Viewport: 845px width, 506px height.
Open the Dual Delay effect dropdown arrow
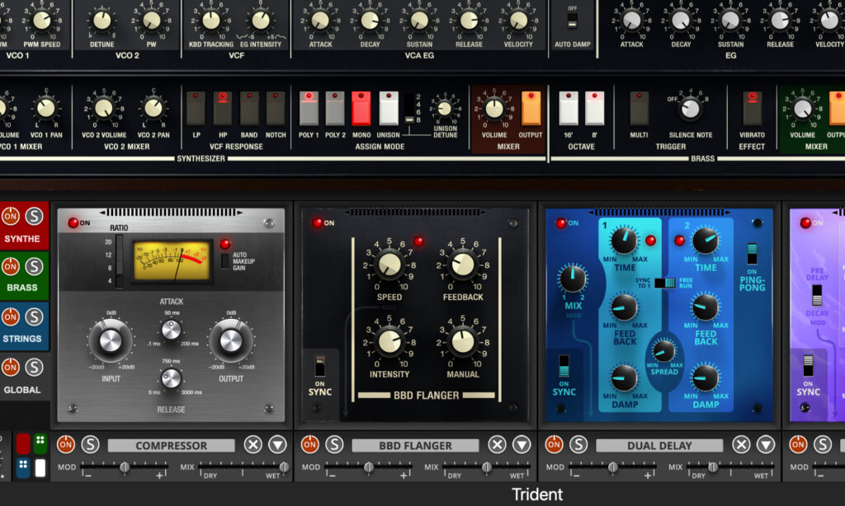click(766, 445)
